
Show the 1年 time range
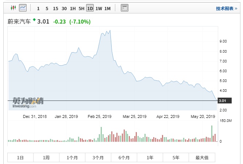(x=150, y=157)
